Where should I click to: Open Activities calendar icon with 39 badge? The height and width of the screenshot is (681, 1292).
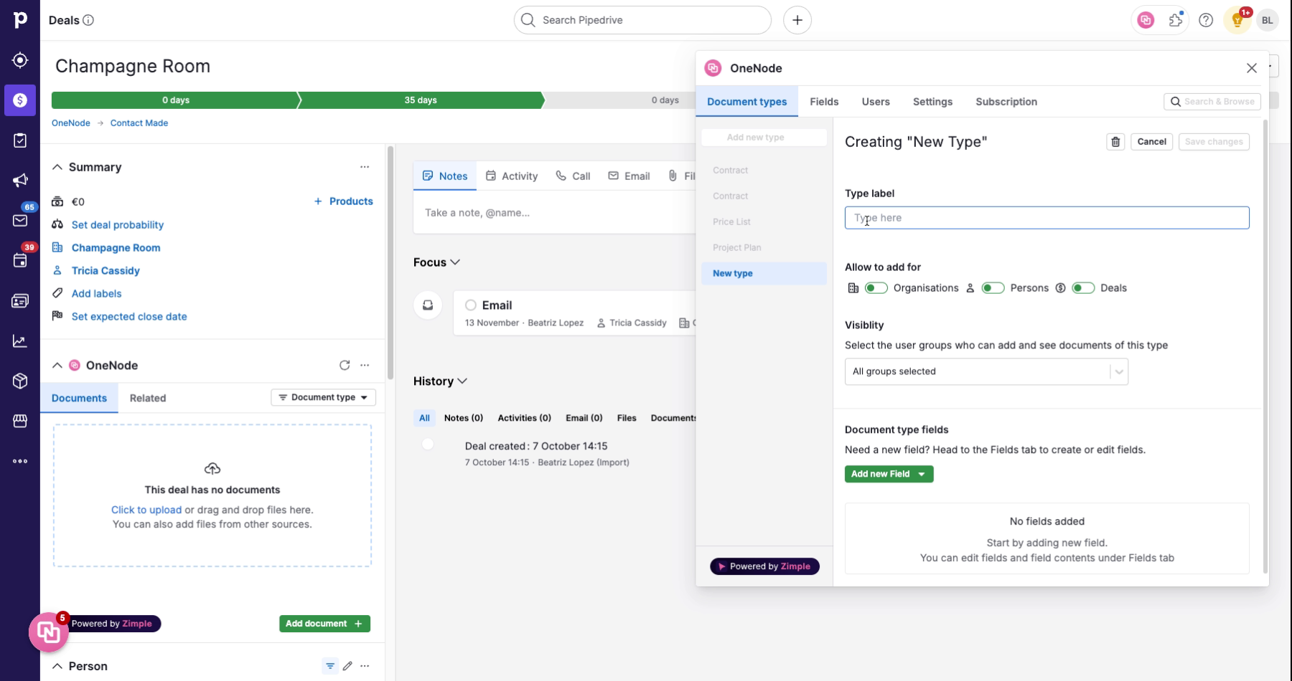click(x=20, y=261)
